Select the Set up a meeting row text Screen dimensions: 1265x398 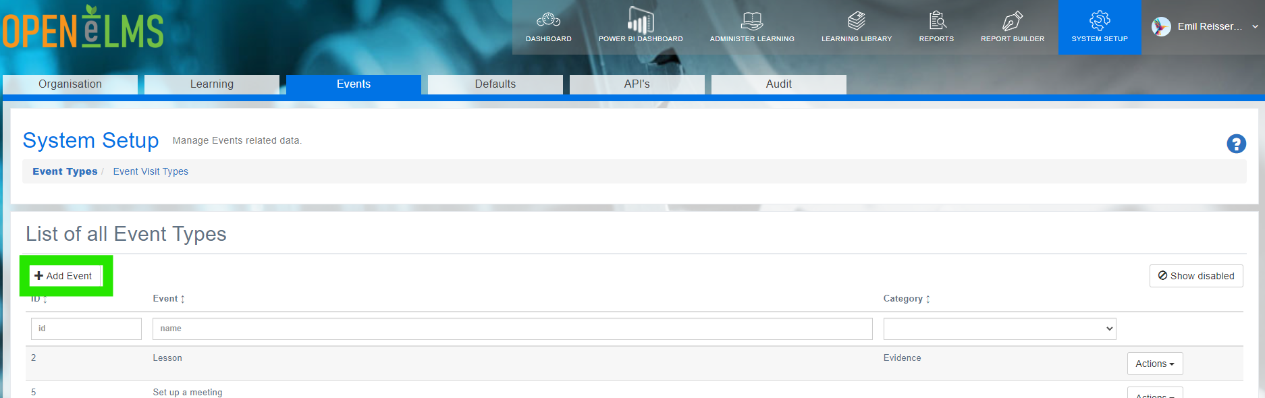pyautogui.click(x=188, y=392)
